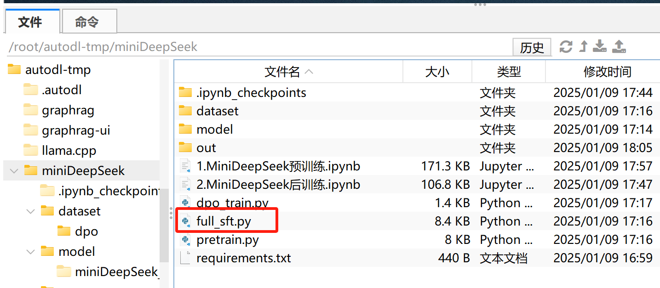Sort by 大小 column header
660x288 pixels.
437,72
